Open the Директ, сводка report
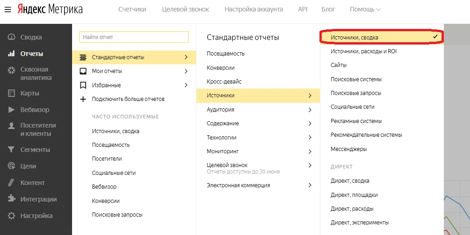Image resolution: width=470 pixels, height=235 pixels. pyautogui.click(x=350, y=181)
